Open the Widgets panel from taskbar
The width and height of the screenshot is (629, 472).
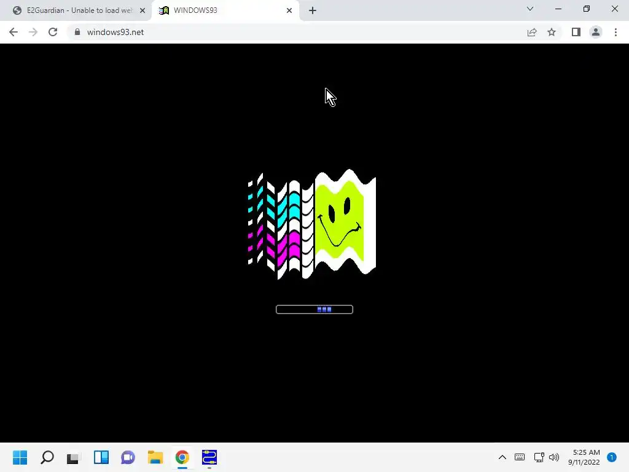101,457
